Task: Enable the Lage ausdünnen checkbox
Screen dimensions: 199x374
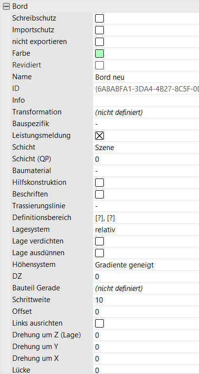Action: [x=99, y=253]
